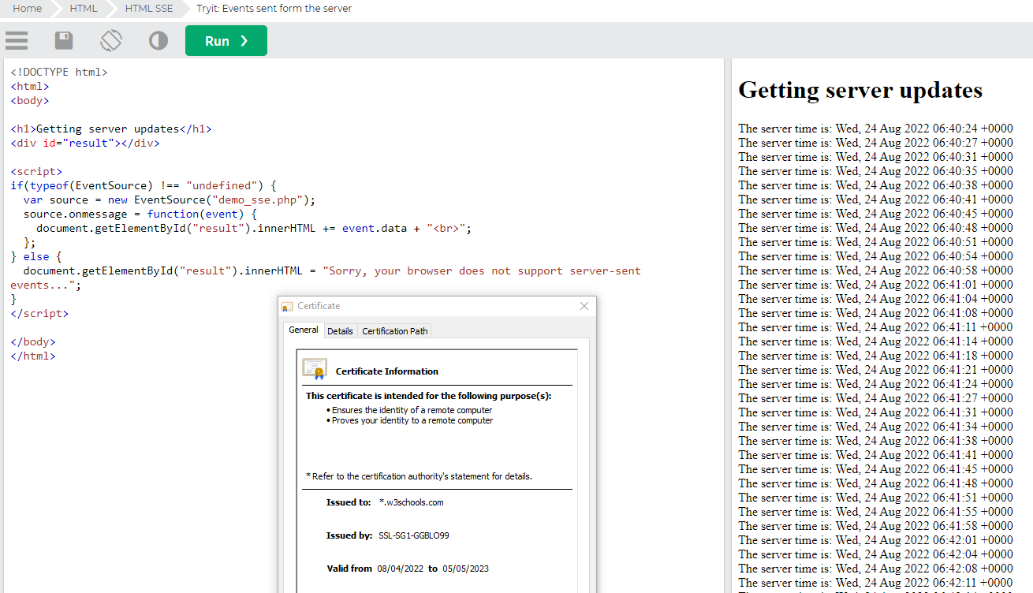Click the 'Certificate Information' heading
The width and height of the screenshot is (1033, 593).
[x=387, y=371]
